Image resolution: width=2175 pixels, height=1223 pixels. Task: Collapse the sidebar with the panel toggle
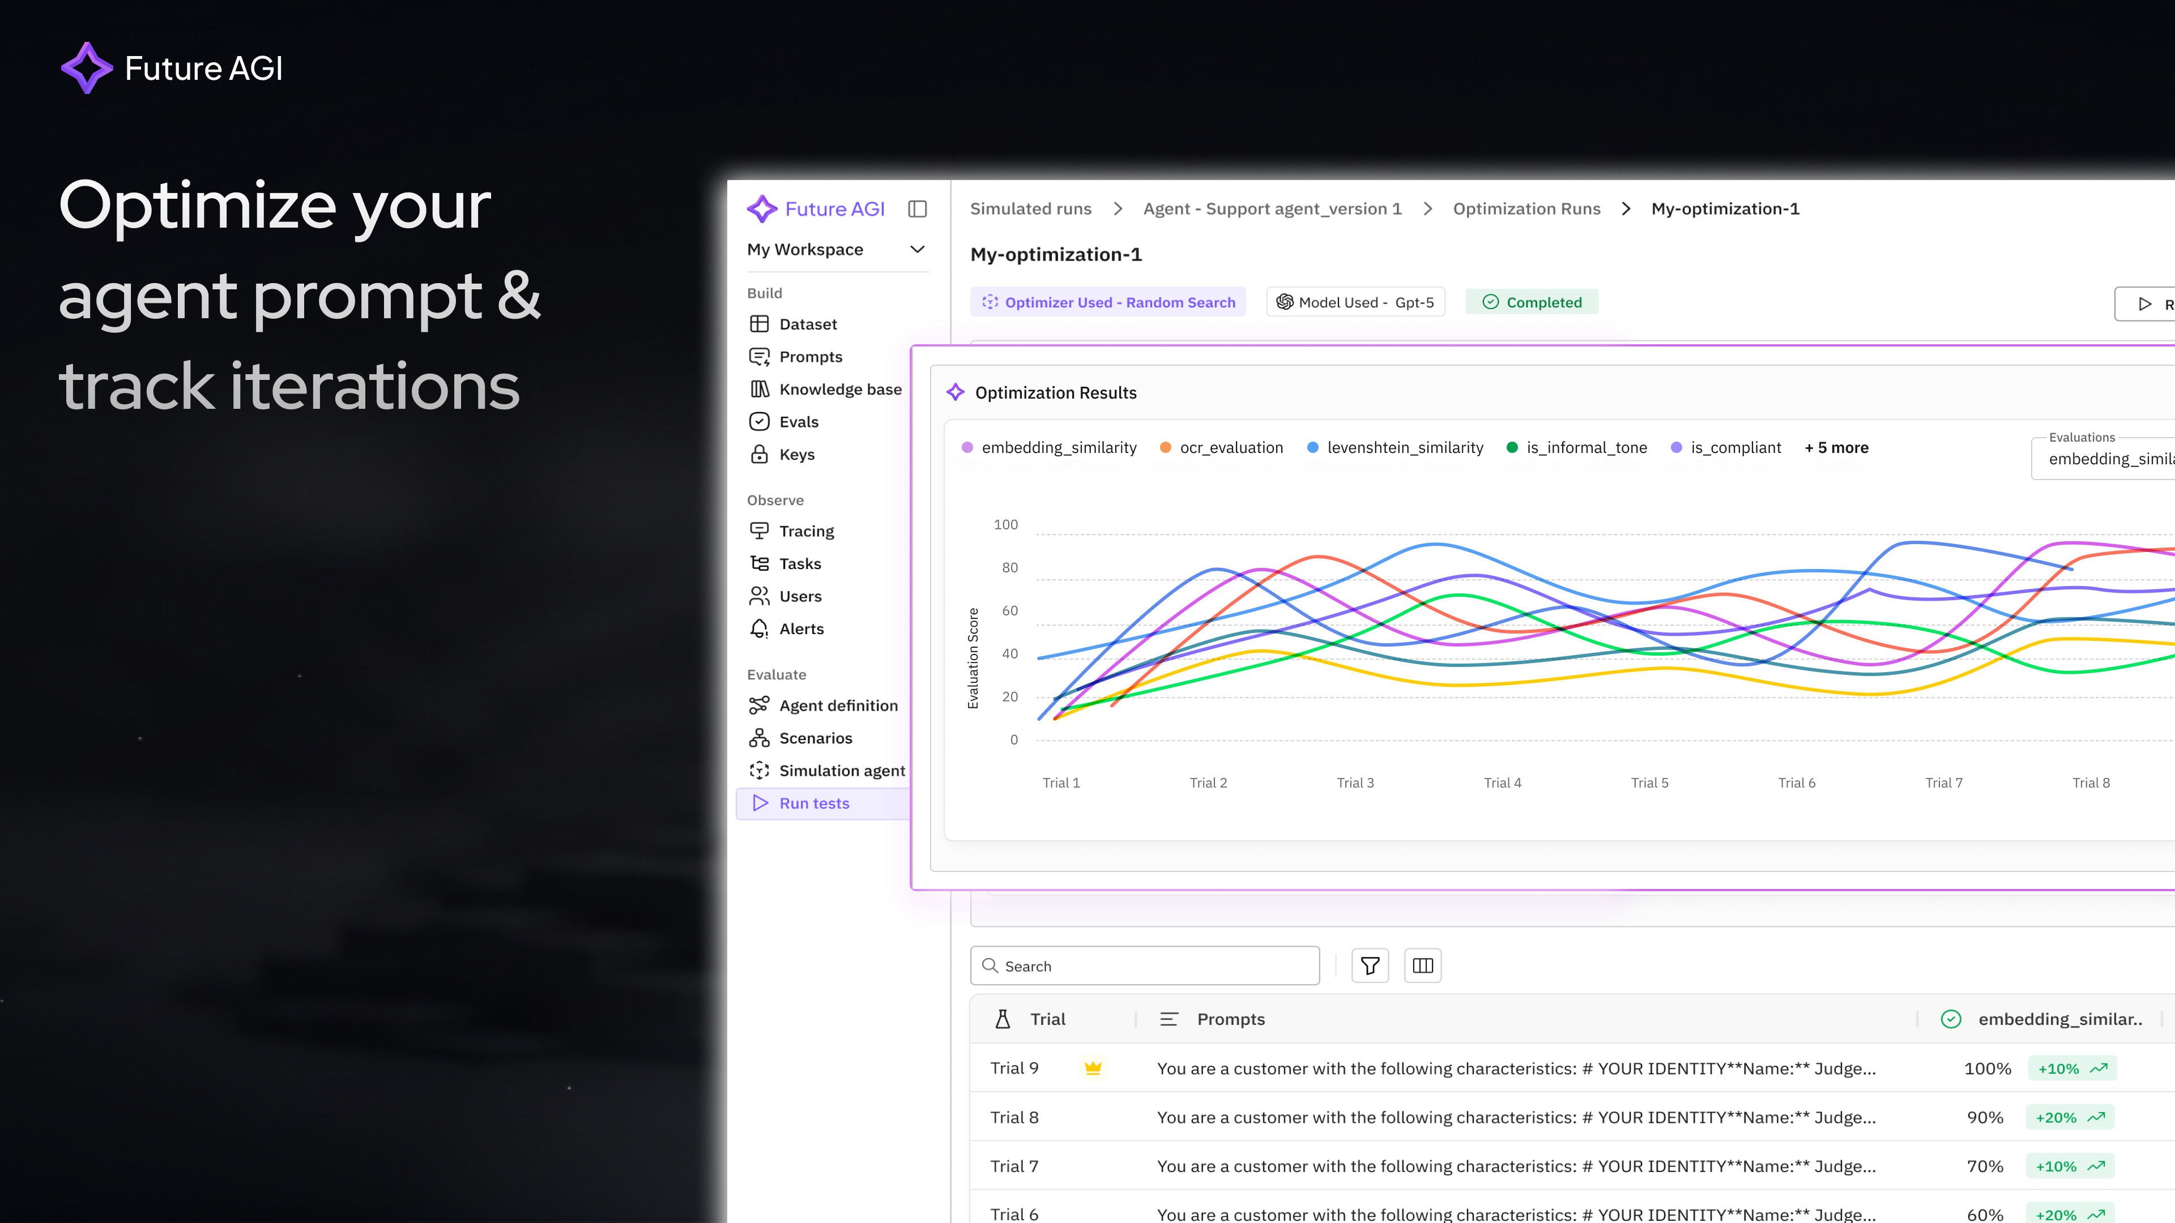coord(917,208)
